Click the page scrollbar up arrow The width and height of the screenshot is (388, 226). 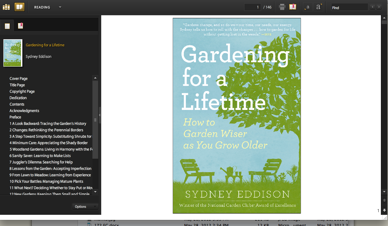point(384,18)
